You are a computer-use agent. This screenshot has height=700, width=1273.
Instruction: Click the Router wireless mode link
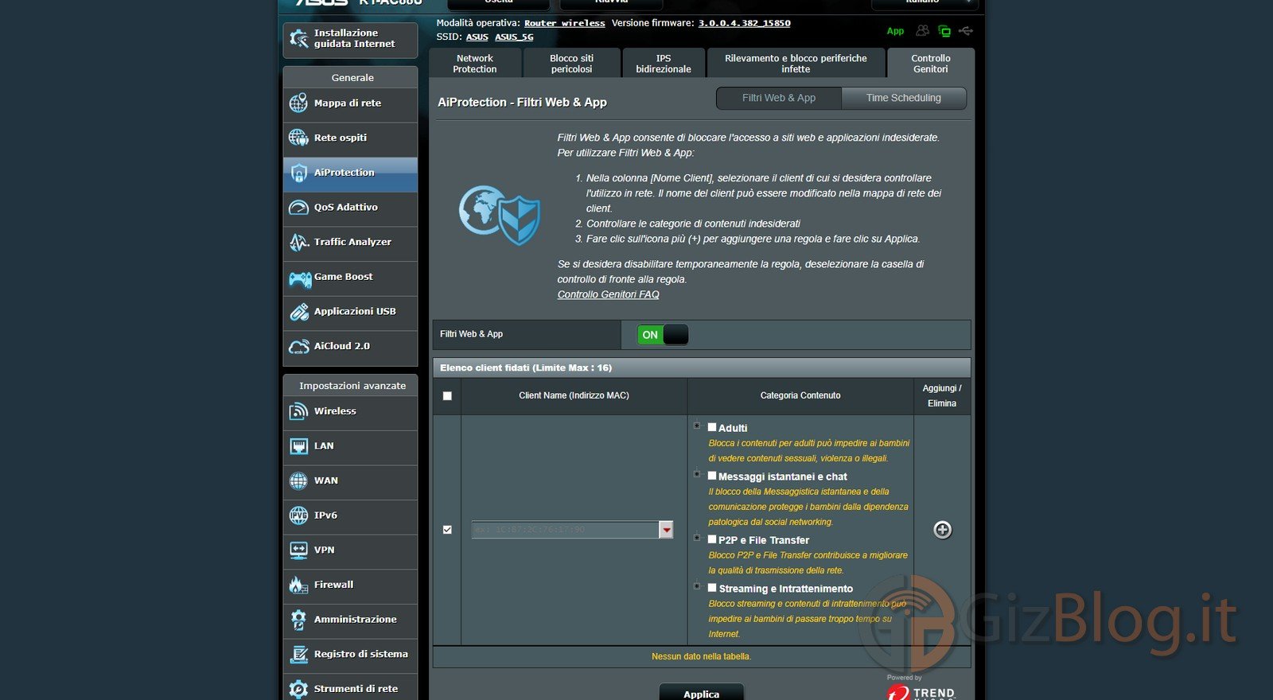pyautogui.click(x=565, y=23)
